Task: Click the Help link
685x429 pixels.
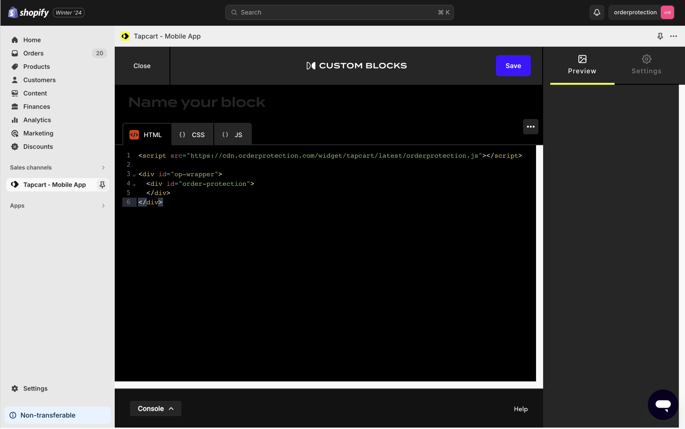Action: click(x=521, y=409)
